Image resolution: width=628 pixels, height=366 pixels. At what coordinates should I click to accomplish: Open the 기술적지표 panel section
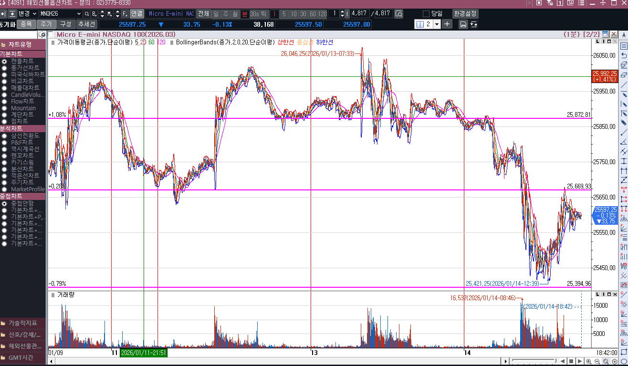point(23,323)
